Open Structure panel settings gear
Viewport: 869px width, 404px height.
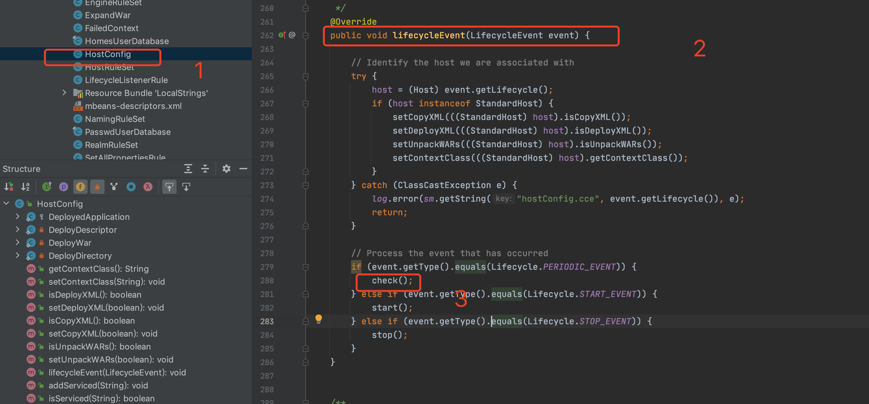[226, 169]
